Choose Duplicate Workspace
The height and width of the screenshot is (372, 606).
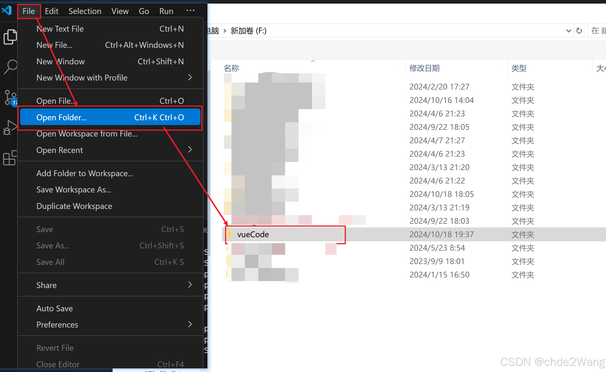110,206
